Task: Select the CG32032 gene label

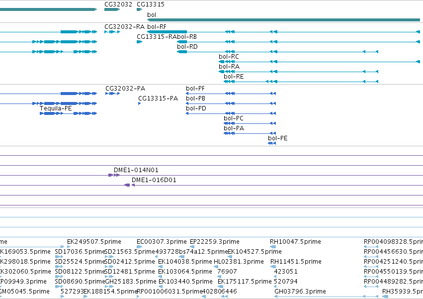Action: point(118,4)
